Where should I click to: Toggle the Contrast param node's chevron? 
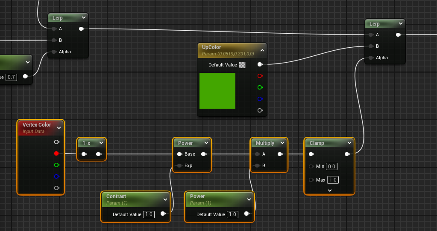click(165, 199)
